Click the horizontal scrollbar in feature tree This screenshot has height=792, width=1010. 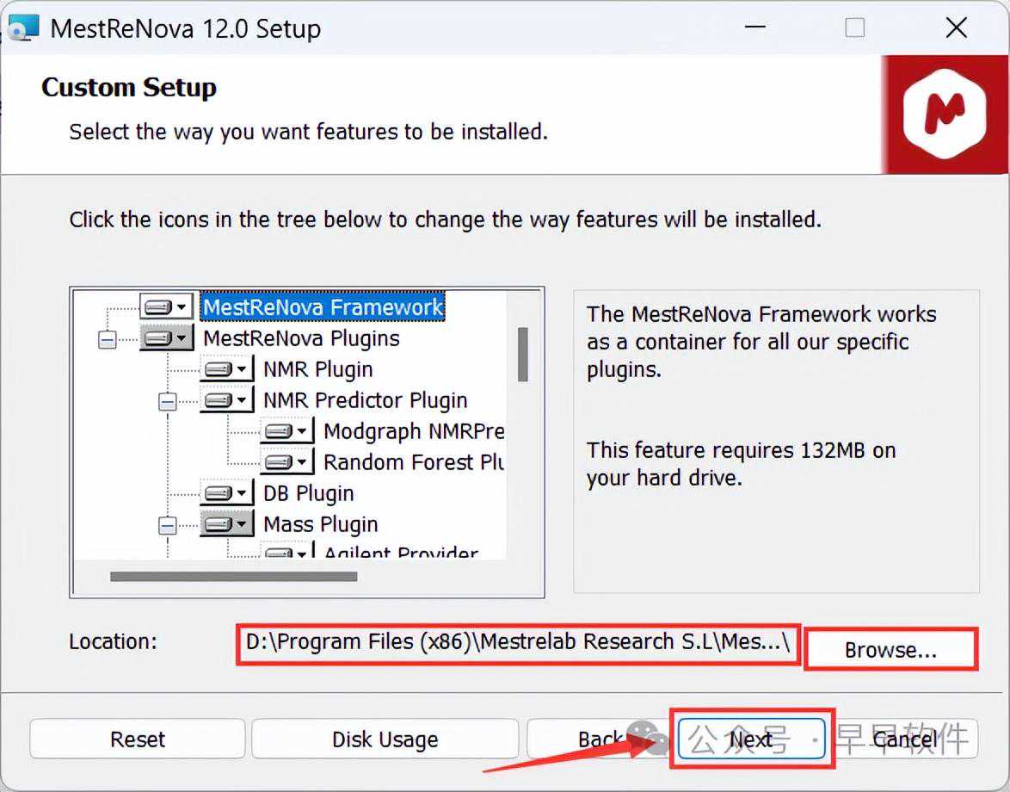(x=233, y=576)
